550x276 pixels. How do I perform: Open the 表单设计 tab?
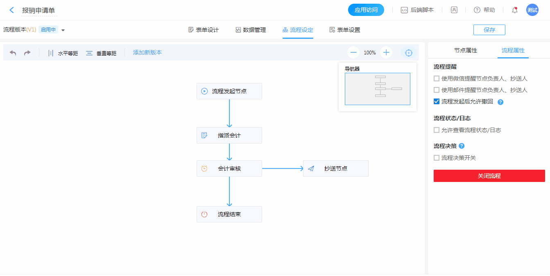point(203,30)
